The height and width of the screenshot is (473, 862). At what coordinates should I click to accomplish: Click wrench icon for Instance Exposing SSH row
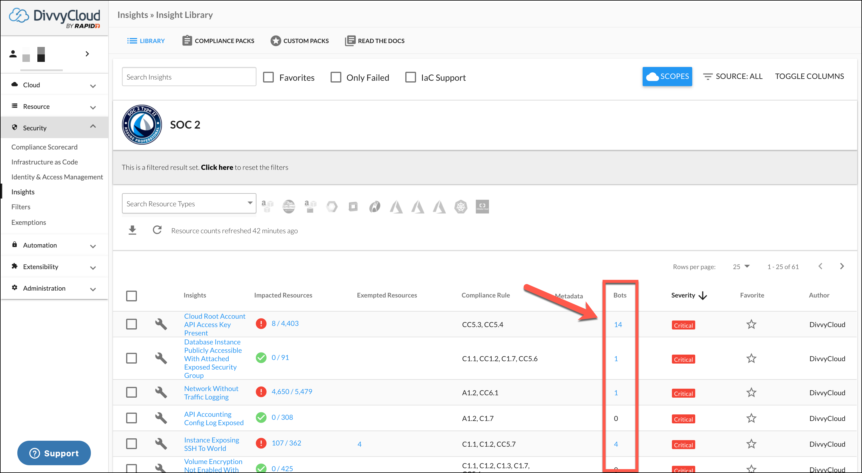(161, 443)
